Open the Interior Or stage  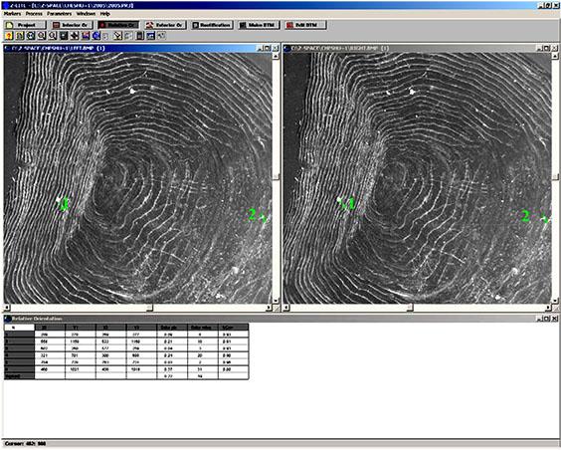[72, 25]
